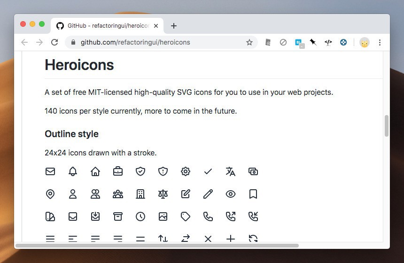This screenshot has width=404, height=263.
Task: Click the eye icon in outline icons
Action: [231, 194]
